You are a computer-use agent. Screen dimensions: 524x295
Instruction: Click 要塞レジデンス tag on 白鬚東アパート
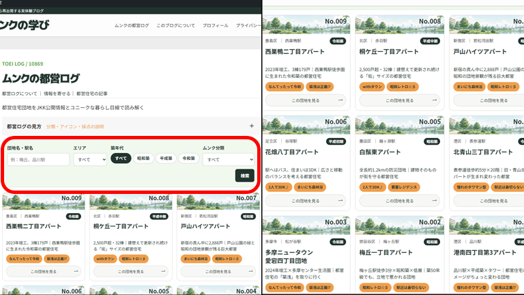click(x=404, y=187)
